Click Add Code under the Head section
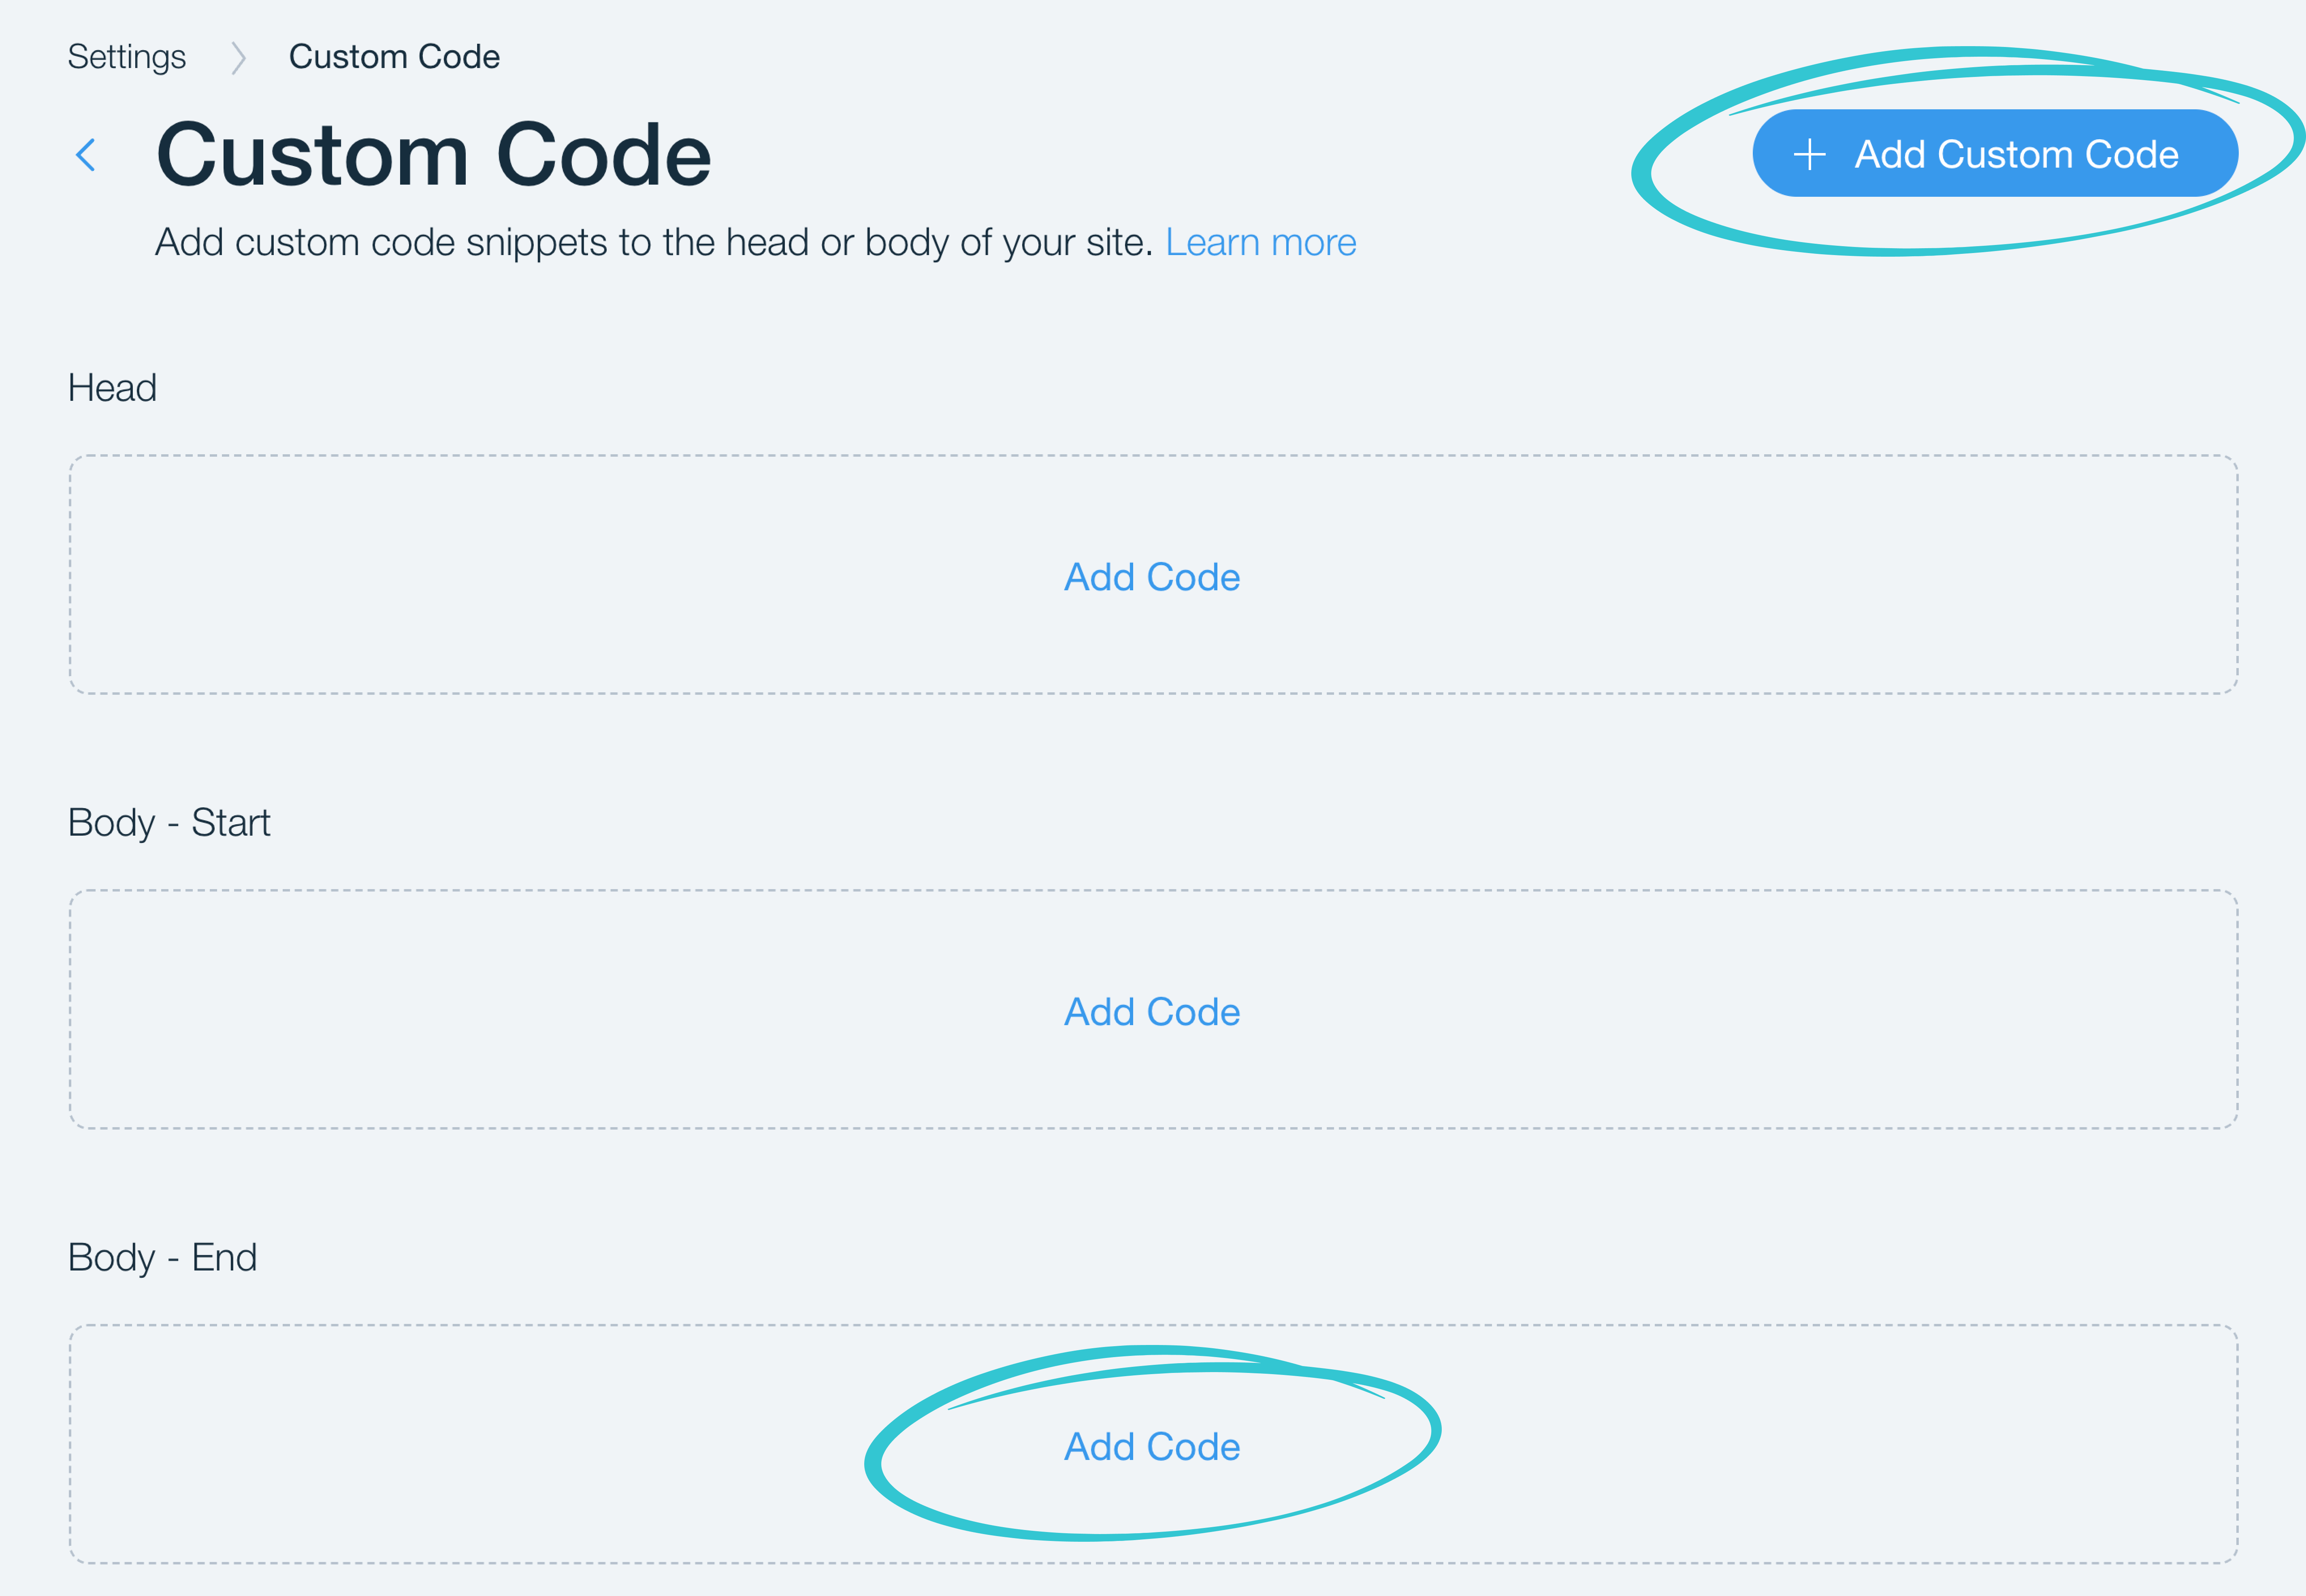 (1151, 577)
